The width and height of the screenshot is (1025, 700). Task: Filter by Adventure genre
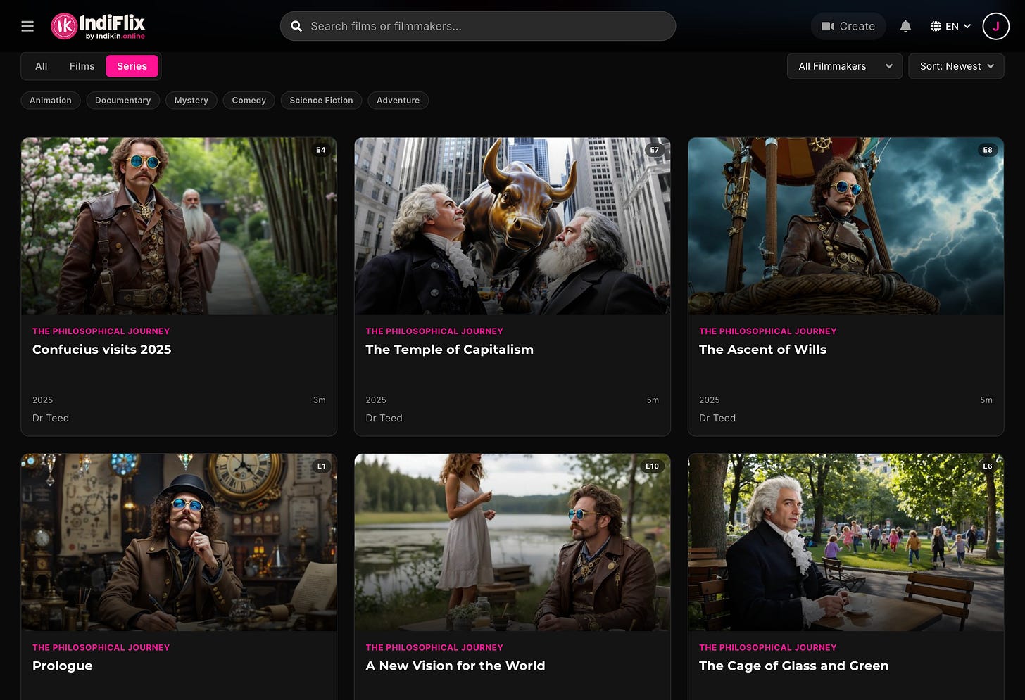tap(398, 101)
